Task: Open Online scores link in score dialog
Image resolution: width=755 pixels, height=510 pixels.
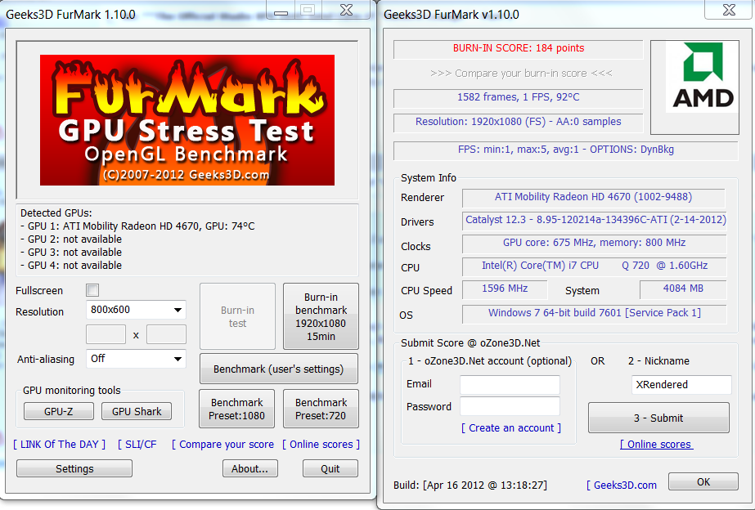Action: 657,444
